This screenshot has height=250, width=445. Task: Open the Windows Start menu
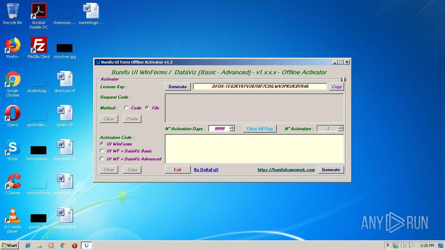[x=10, y=245]
